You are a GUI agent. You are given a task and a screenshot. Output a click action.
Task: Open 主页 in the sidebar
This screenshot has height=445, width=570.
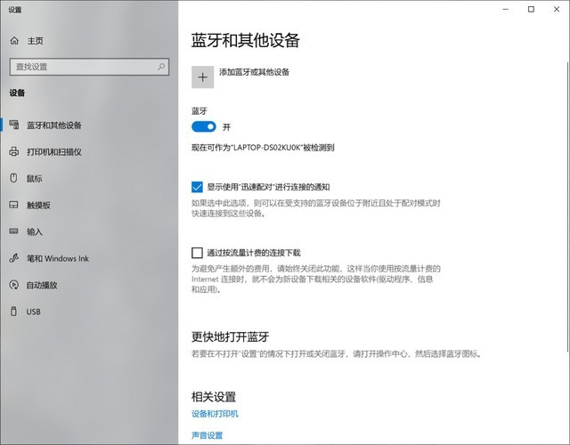click(36, 41)
